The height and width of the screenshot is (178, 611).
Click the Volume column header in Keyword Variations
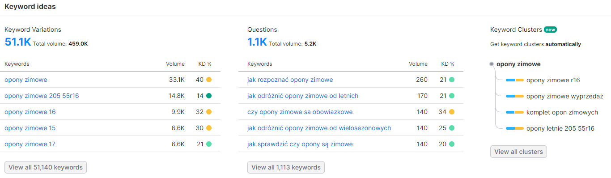click(x=175, y=64)
